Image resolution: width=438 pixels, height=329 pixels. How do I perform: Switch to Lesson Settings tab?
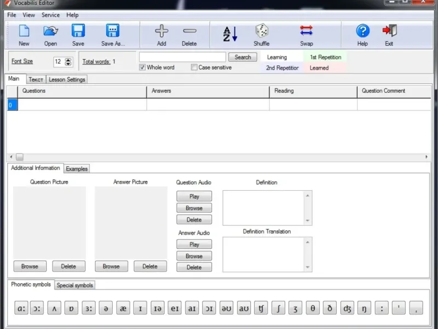click(x=67, y=80)
